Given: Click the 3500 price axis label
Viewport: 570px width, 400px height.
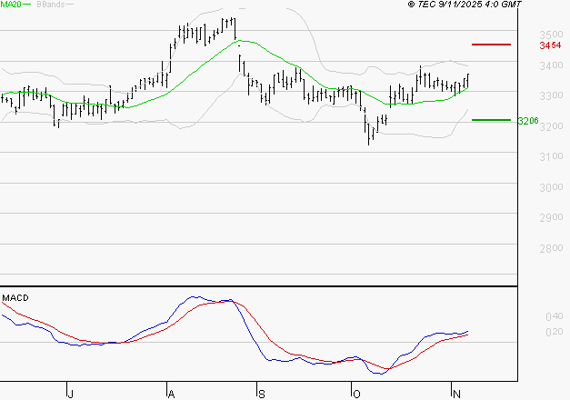Looking at the screenshot, I should (x=551, y=35).
